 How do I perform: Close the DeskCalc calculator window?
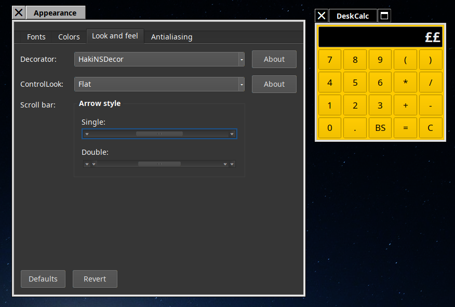322,16
